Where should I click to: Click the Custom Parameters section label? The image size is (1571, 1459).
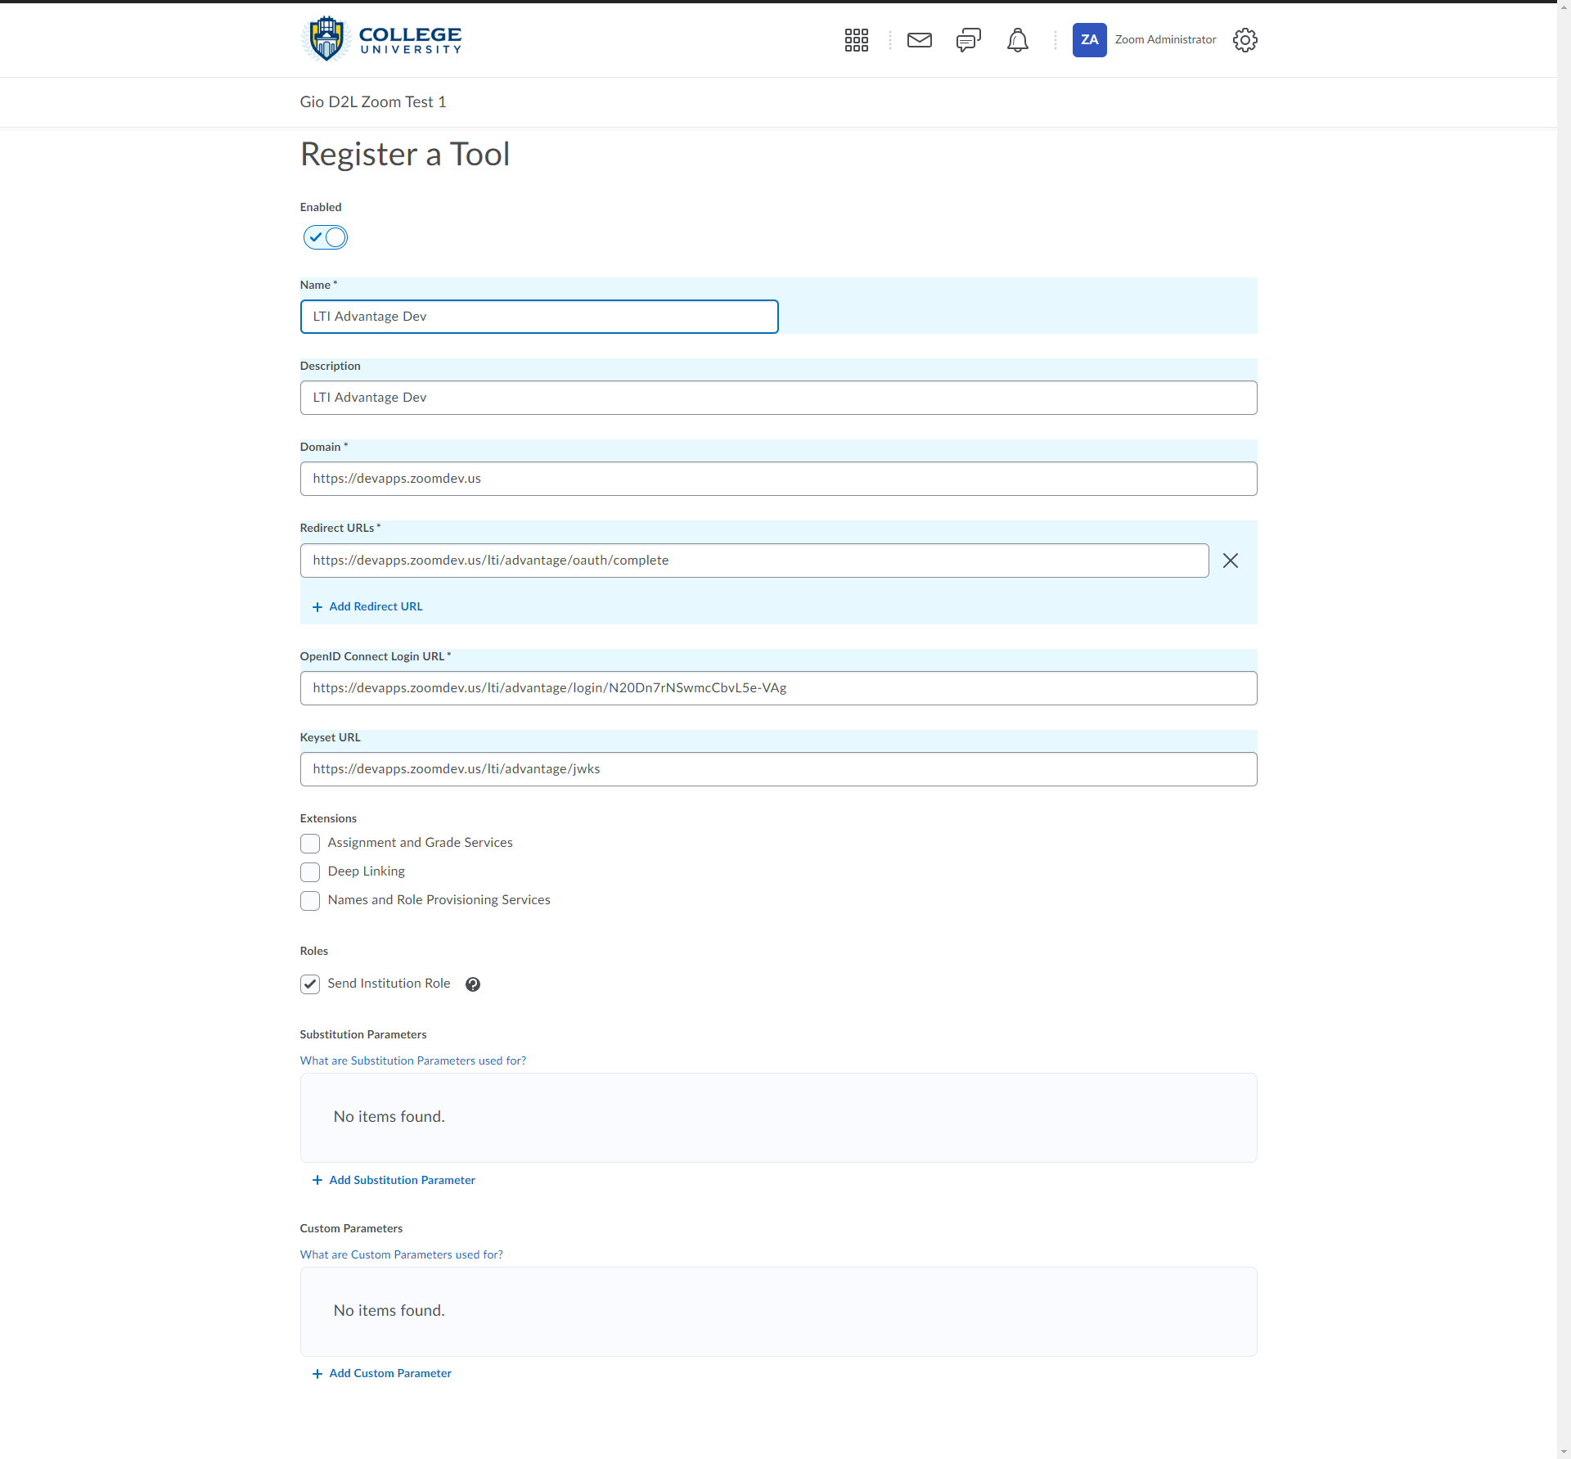pos(351,1229)
